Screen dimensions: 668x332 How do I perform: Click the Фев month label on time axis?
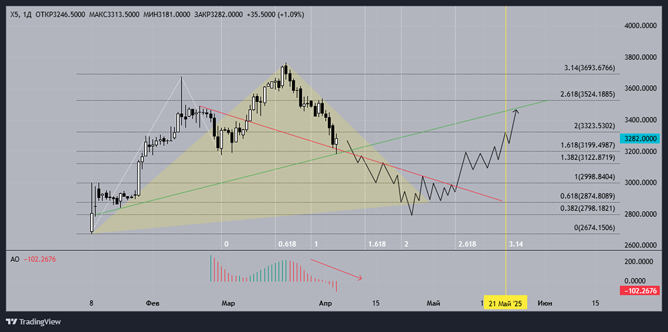152,303
